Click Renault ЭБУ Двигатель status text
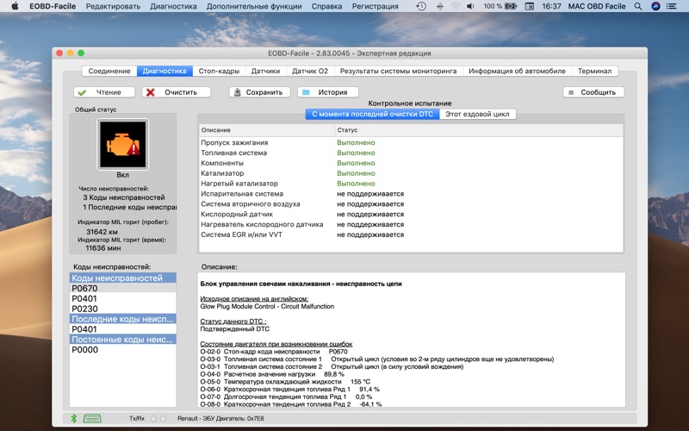 (x=220, y=419)
